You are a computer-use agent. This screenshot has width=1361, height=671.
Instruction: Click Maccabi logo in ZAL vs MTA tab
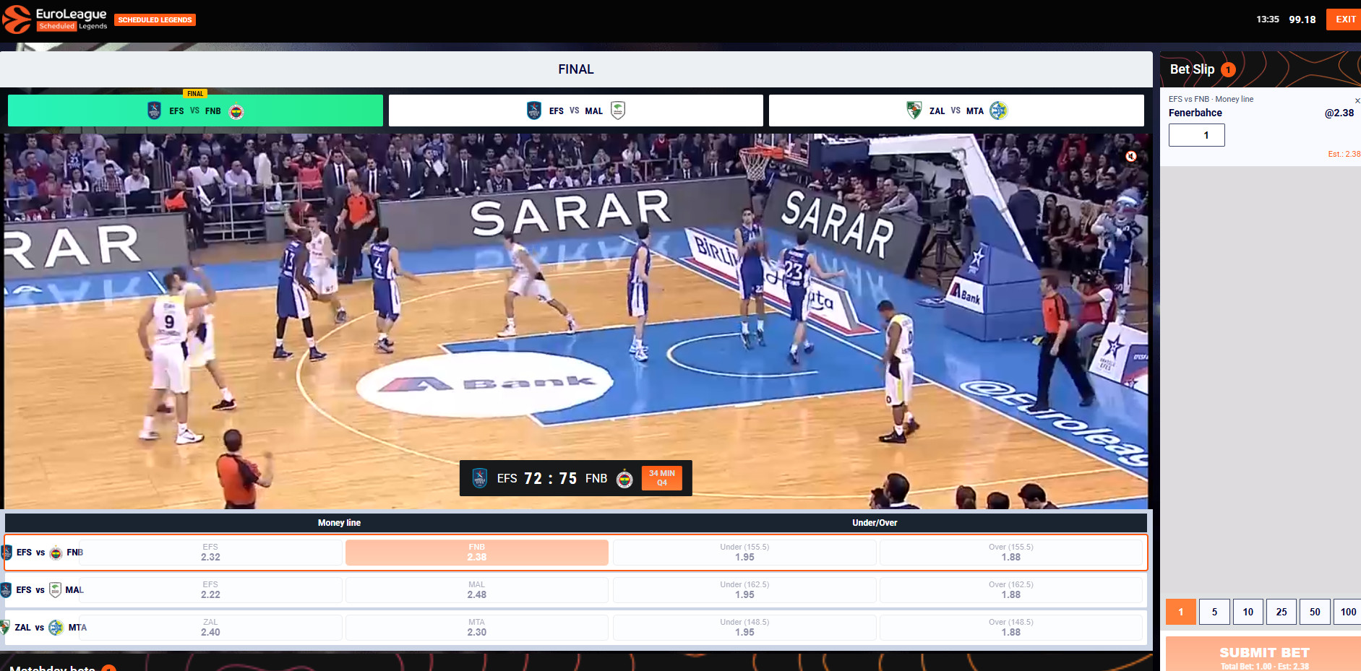coord(998,111)
